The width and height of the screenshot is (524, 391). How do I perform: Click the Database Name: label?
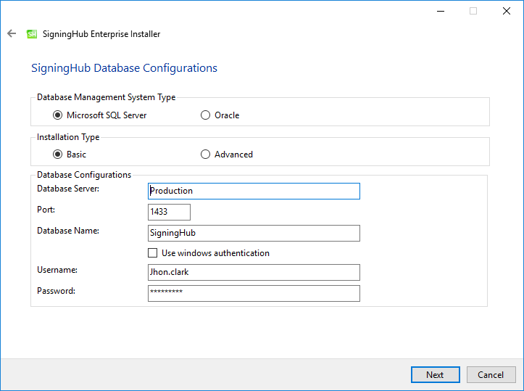[x=68, y=231]
